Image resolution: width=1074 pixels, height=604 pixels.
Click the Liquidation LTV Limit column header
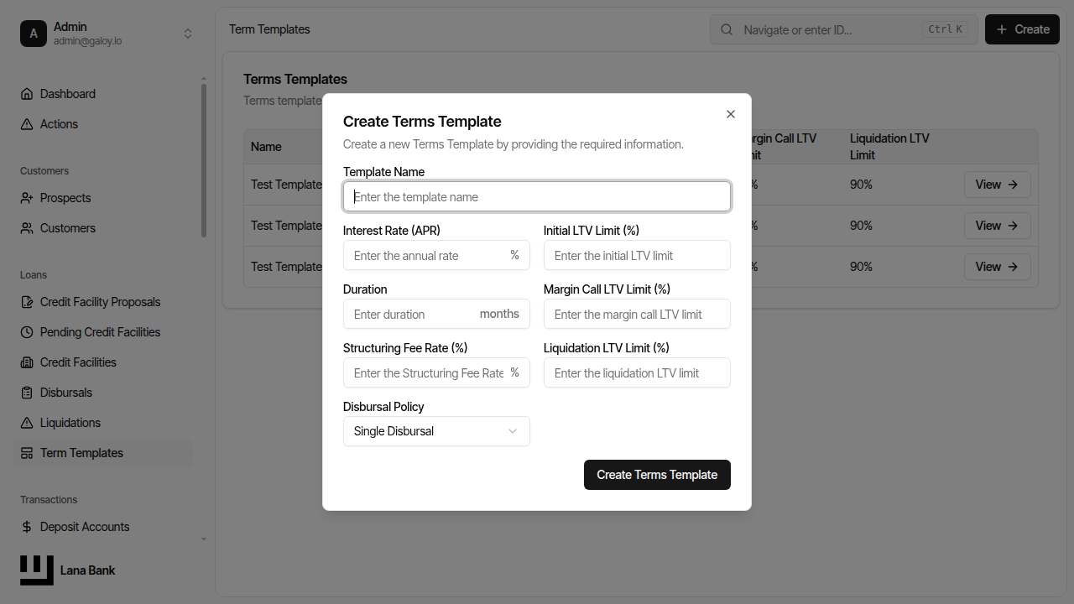[889, 147]
